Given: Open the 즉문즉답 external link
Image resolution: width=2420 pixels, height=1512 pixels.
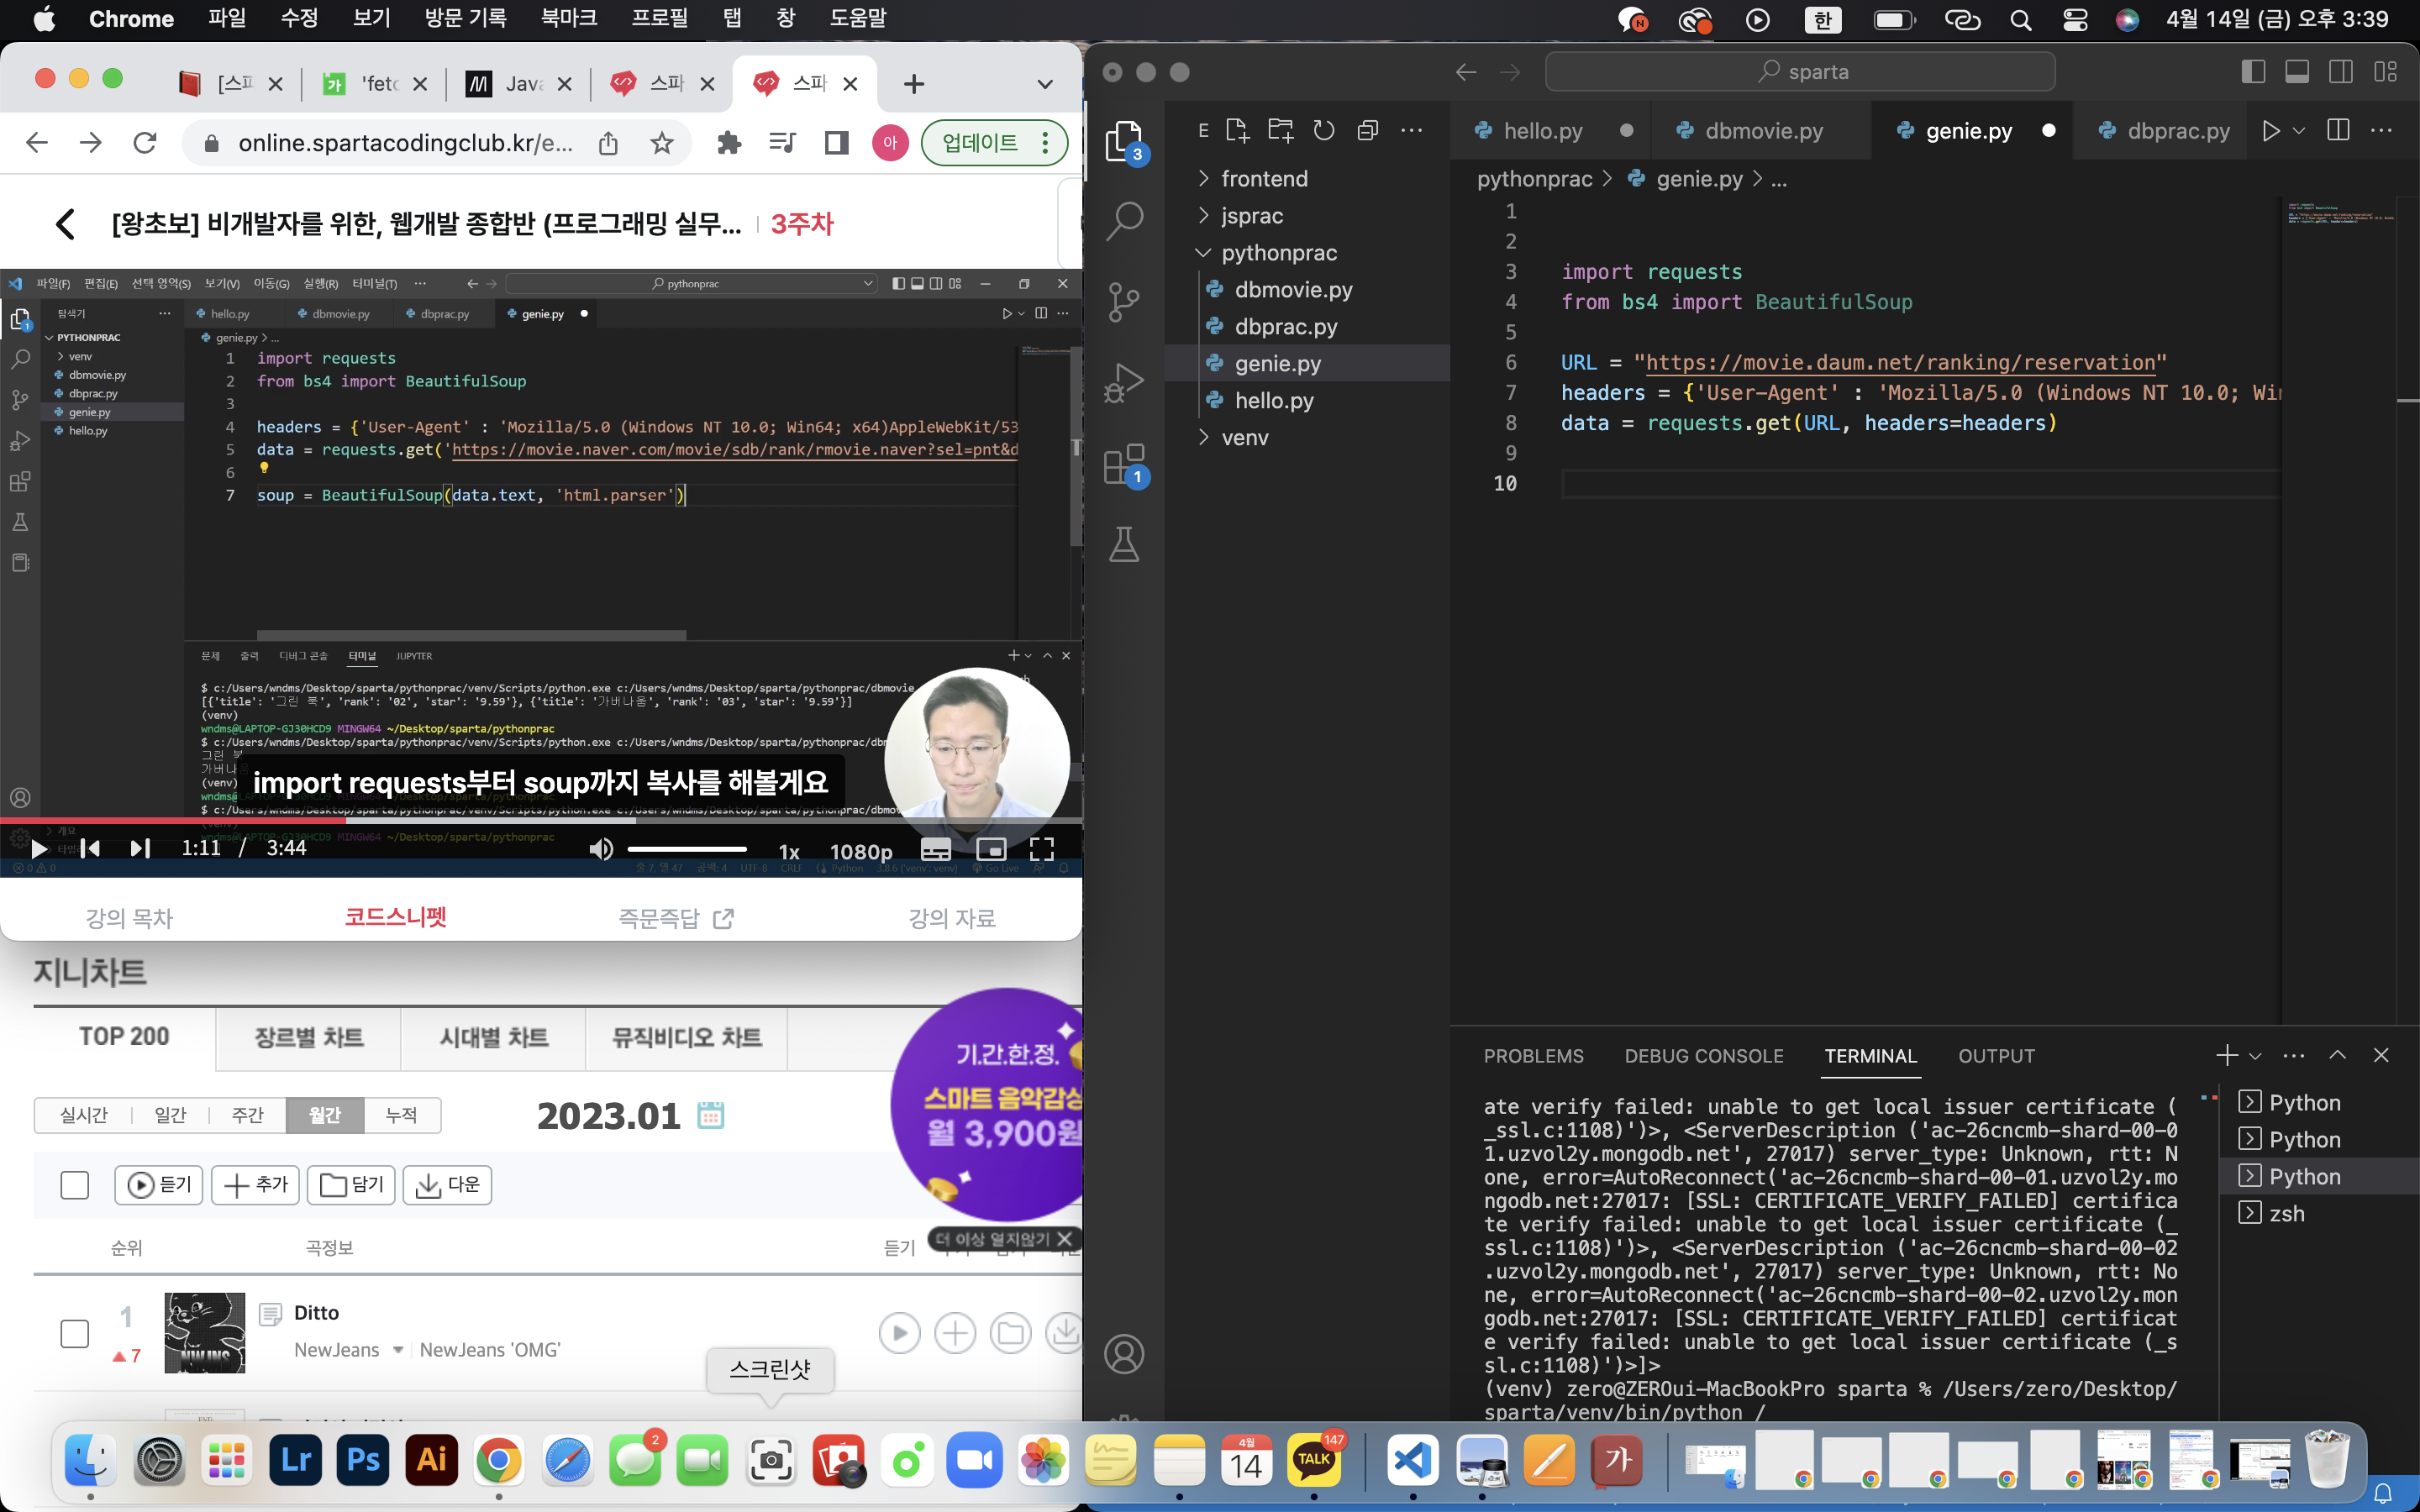Looking at the screenshot, I should tap(676, 918).
